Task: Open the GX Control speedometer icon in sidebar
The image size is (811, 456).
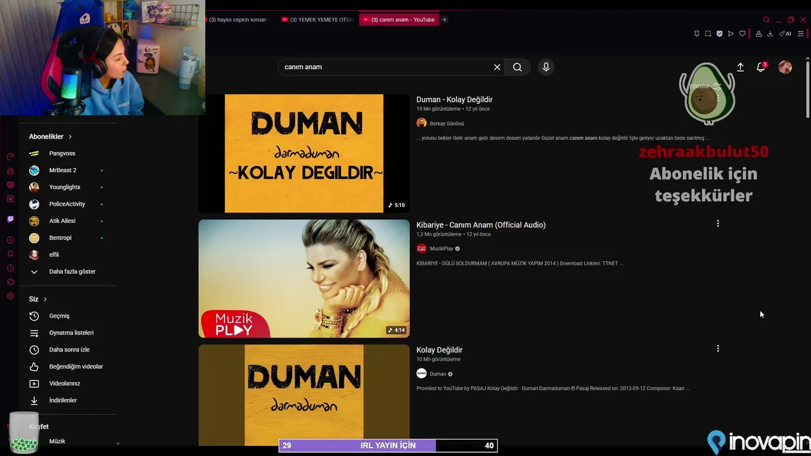Action: (x=10, y=156)
